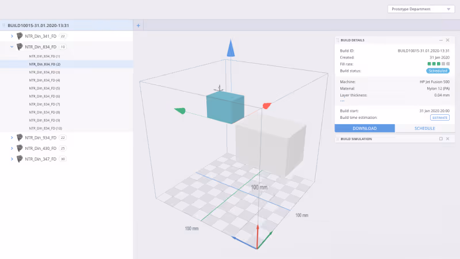Screen dimensions: 460x259
Task: Select NTR_Din_834_FD (5) in tree
Action: (x=45, y=88)
